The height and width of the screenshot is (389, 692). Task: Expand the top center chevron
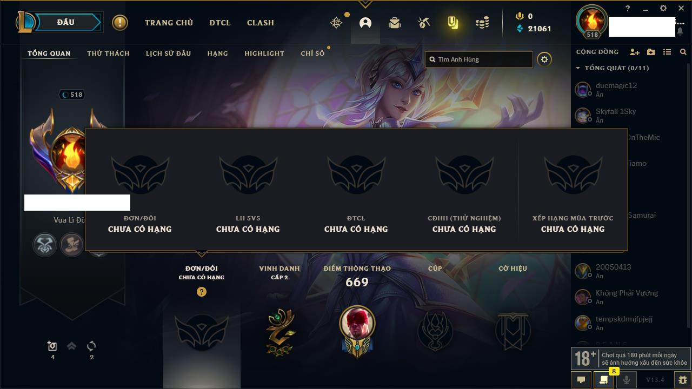coord(365,4)
